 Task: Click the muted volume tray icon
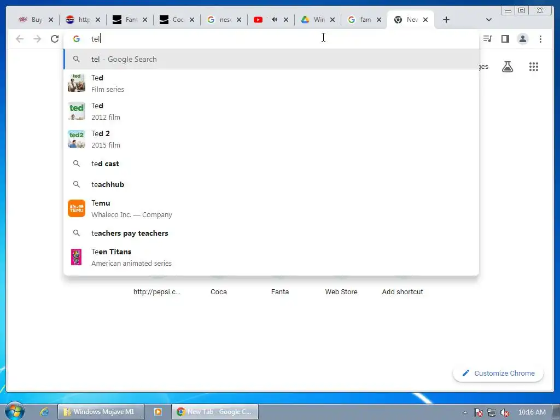coord(505,412)
